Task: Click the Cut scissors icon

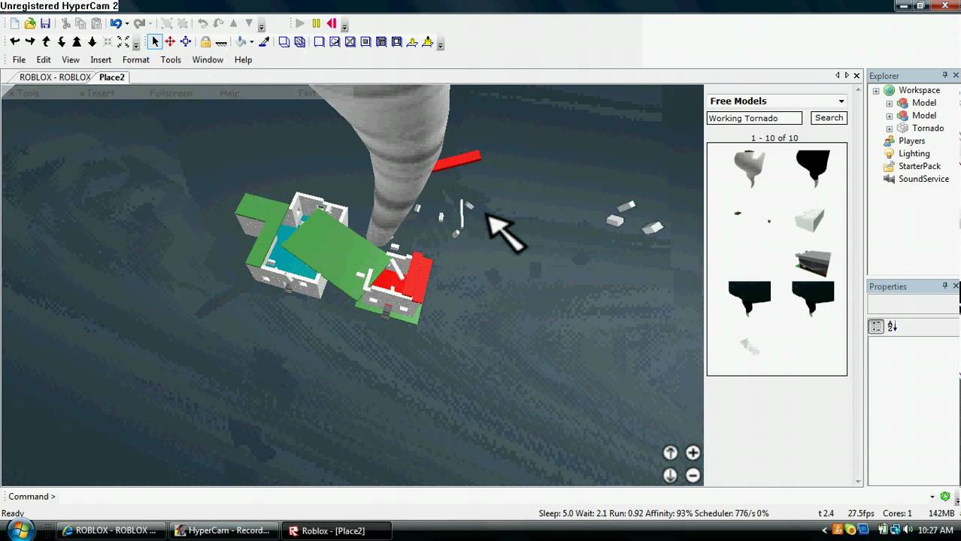Action: 66,23
